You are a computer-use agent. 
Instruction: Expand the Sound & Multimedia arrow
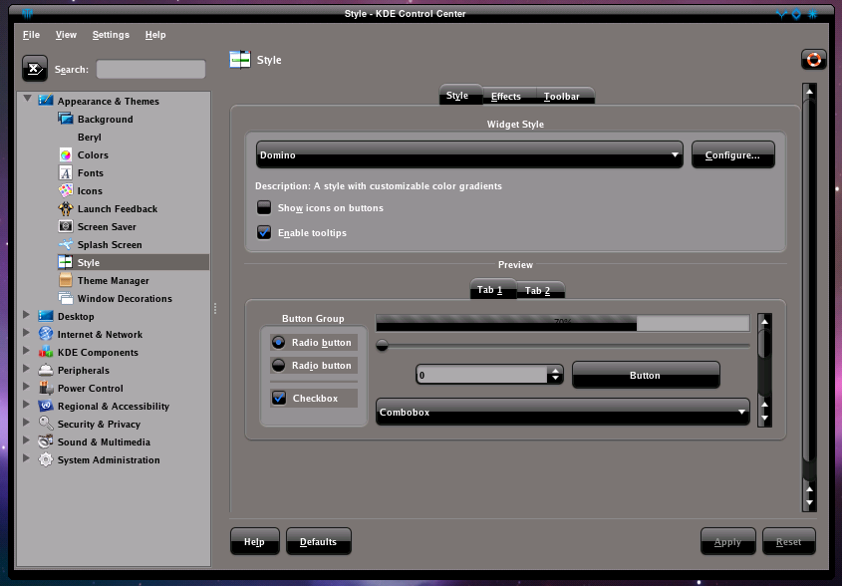click(26, 440)
